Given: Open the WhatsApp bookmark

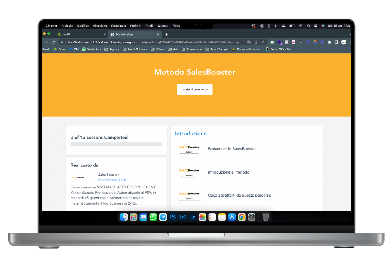Looking at the screenshot, I should click(x=91, y=49).
